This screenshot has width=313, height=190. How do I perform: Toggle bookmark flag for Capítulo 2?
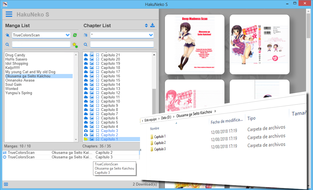(x=98, y=135)
